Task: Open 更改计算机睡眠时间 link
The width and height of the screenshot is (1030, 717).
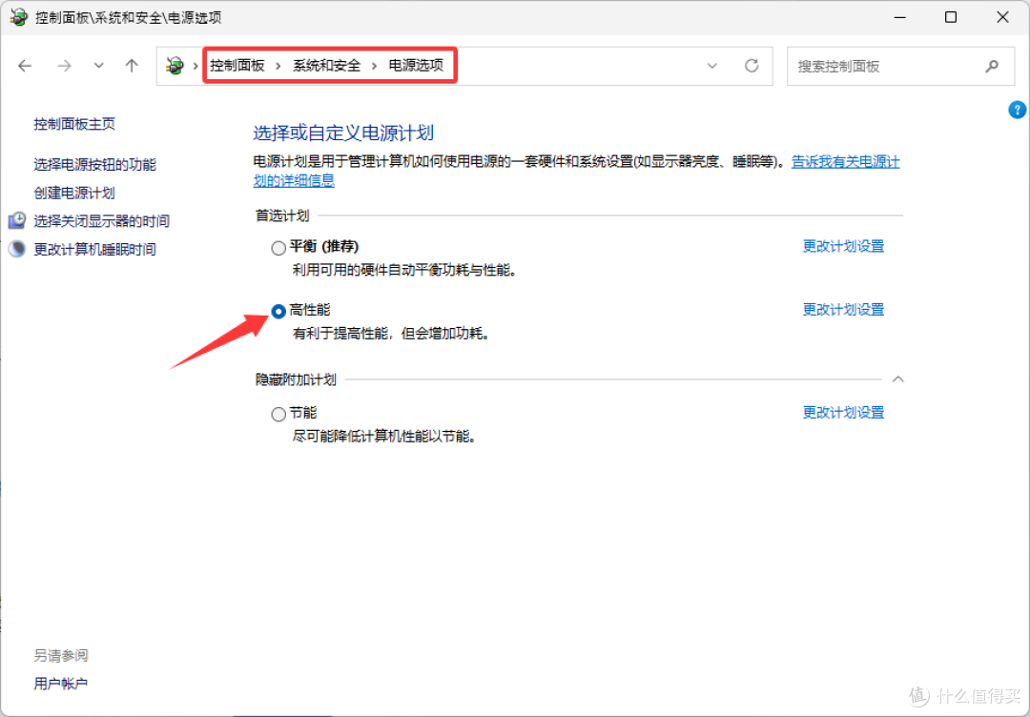Action: [95, 250]
